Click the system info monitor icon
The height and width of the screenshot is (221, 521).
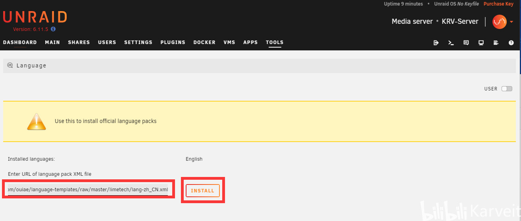click(x=481, y=43)
